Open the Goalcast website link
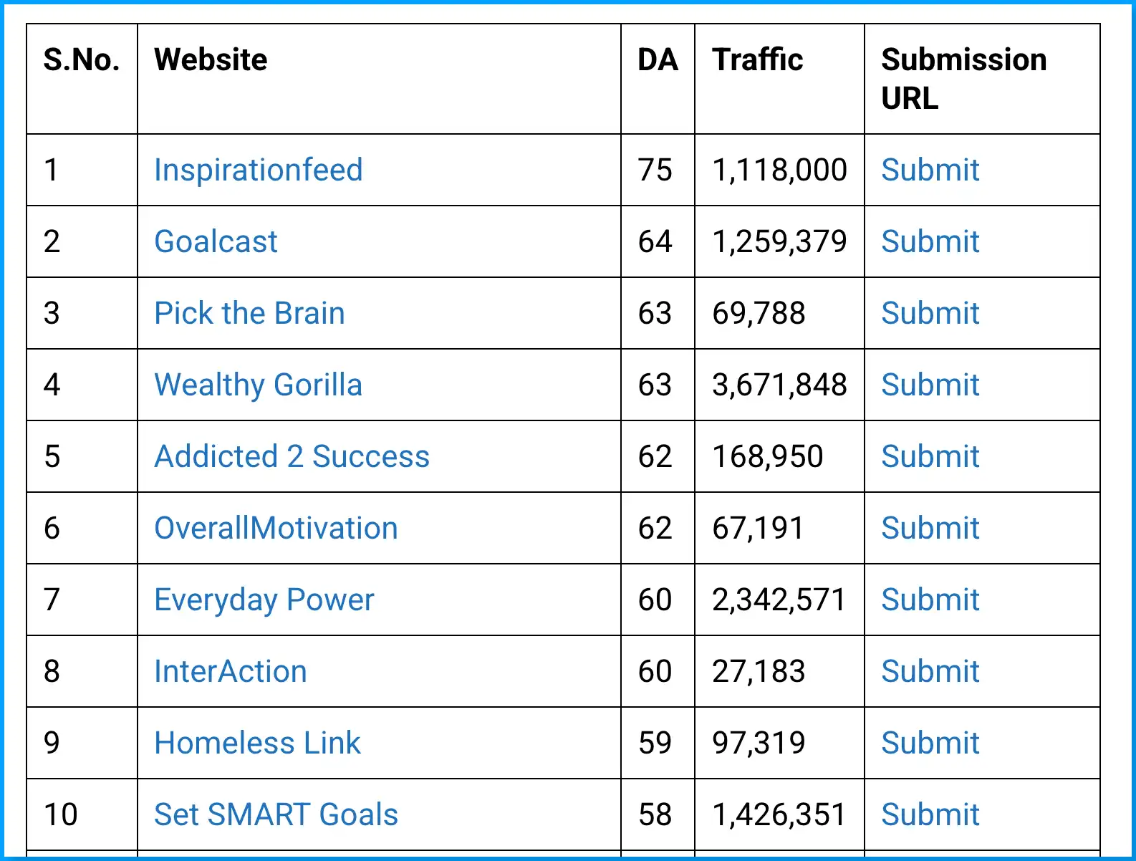The height and width of the screenshot is (861, 1136). click(215, 241)
